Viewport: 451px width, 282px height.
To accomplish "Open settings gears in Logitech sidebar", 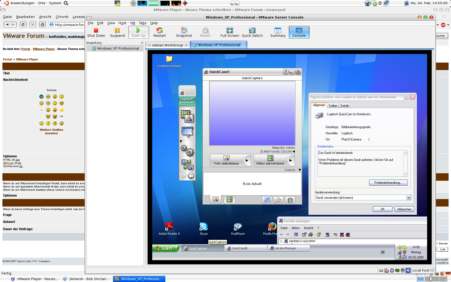I will click(187, 150).
